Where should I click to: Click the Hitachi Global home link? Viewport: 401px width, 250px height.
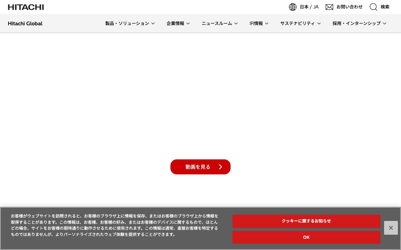(x=25, y=23)
